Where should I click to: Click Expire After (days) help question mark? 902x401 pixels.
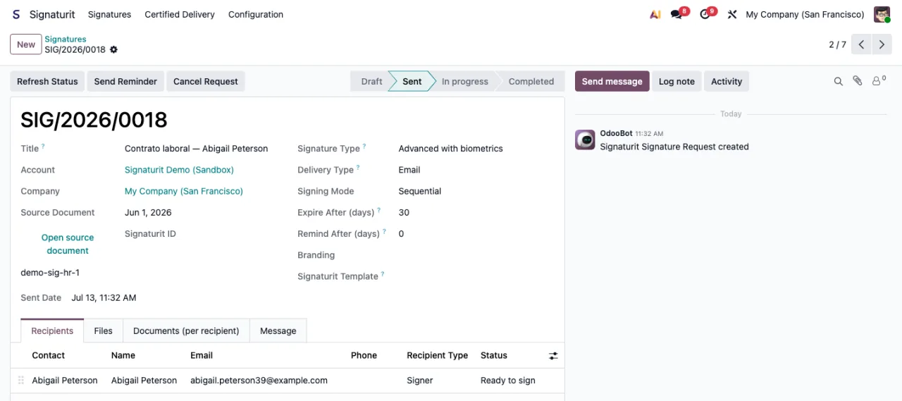[x=379, y=210]
